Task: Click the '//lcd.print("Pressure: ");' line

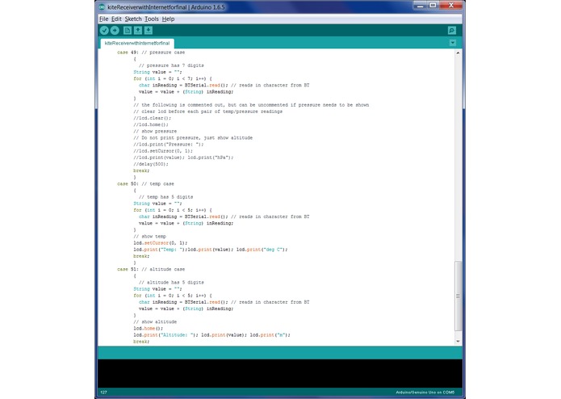Action: (x=169, y=145)
